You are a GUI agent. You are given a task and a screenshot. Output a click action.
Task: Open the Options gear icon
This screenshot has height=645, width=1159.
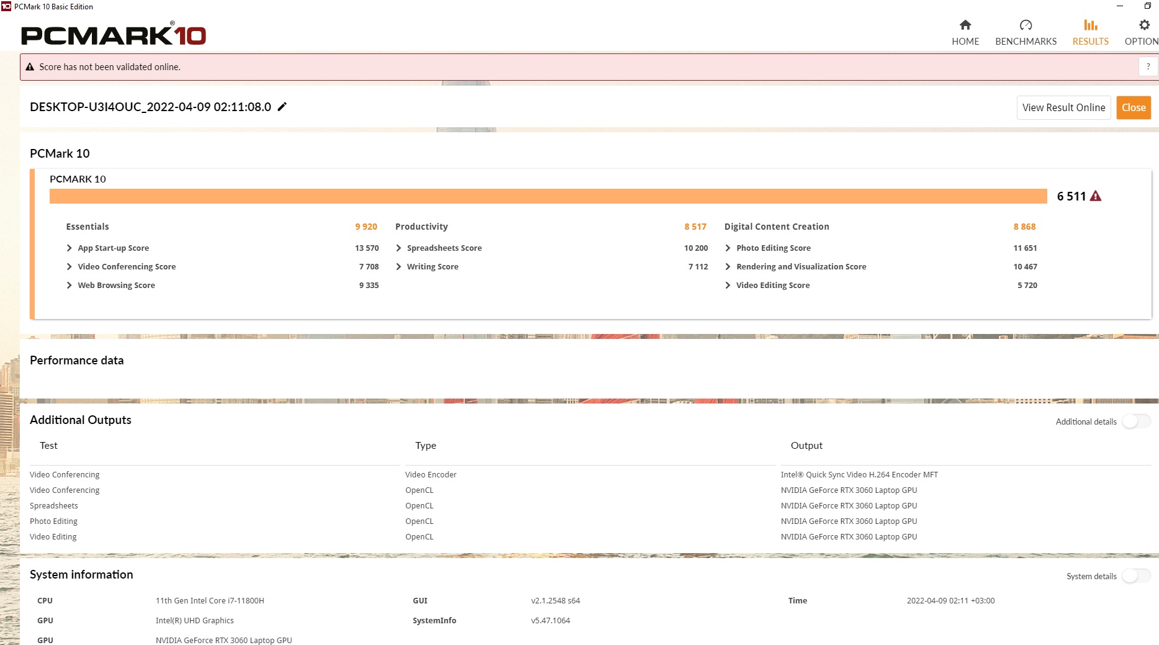pos(1144,25)
